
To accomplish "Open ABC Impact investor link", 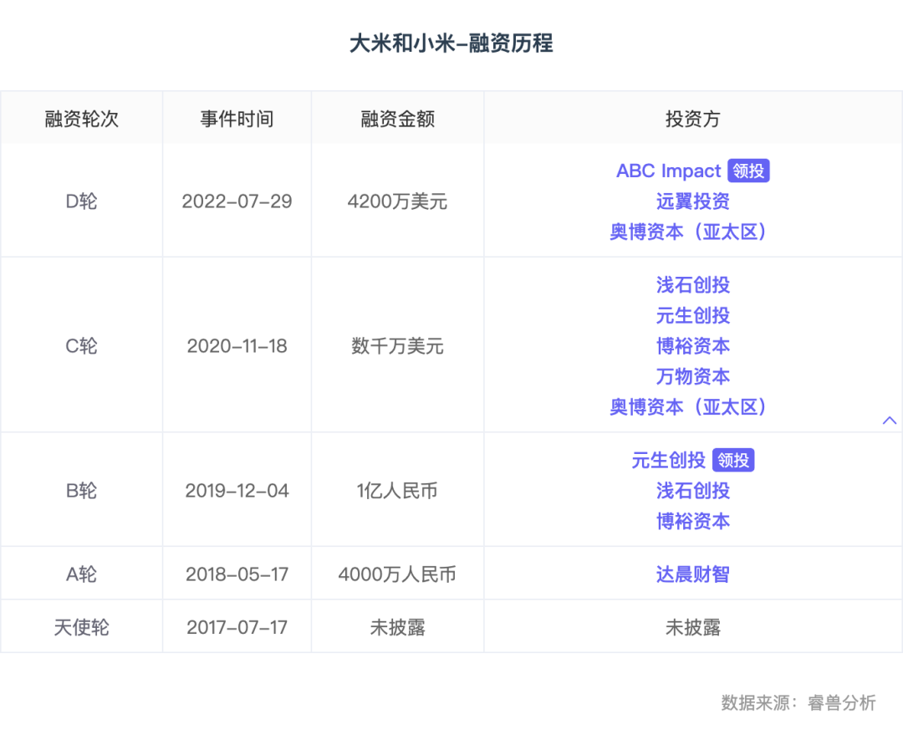I will click(668, 171).
